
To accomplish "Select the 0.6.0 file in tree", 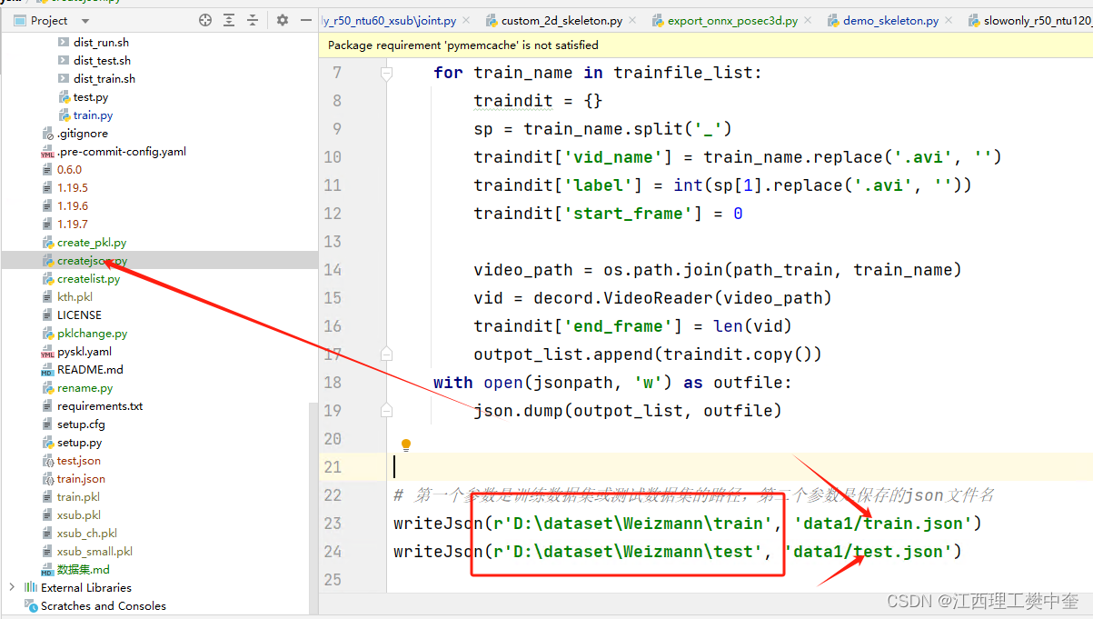I will [69, 170].
